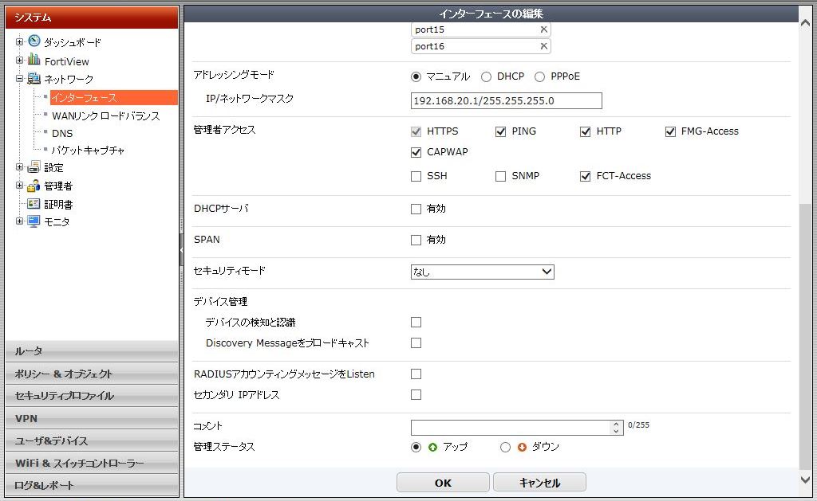Screen dimensions: 817x501
Task: Enable the DHCPサーバ checkbox
Action: click(x=416, y=209)
